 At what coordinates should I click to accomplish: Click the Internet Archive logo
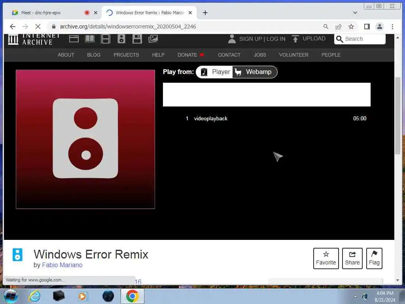(34, 39)
